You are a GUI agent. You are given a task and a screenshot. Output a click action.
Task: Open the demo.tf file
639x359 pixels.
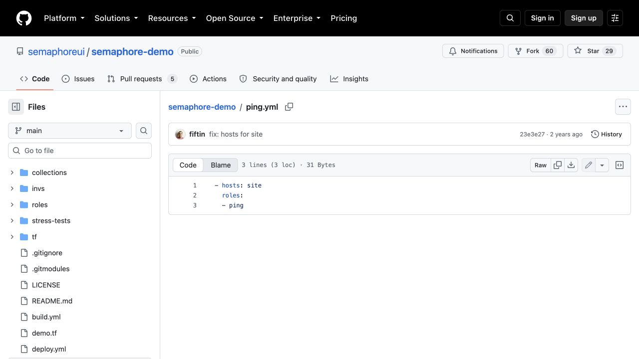click(44, 333)
